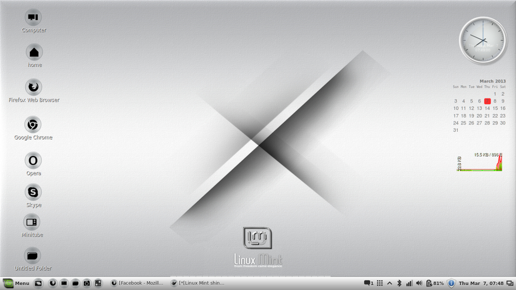Expand the hidden tray items arrow
The image size is (516, 290).
coord(390,283)
